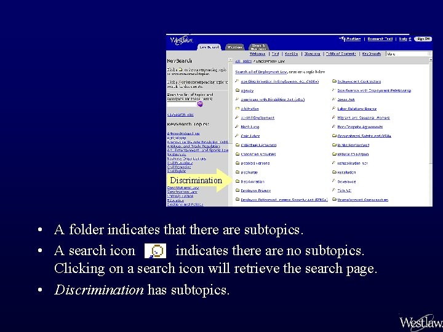The width and height of the screenshot is (443, 332).
Task: Click the folder icon beside Agency
Action: [237, 90]
